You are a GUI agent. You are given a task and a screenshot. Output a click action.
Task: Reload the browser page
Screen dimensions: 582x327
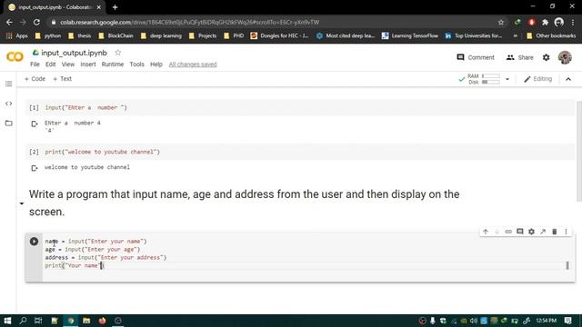(36, 22)
